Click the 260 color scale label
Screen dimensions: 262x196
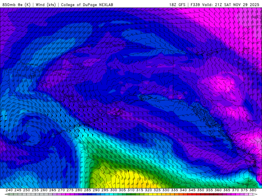[x=44, y=190]
